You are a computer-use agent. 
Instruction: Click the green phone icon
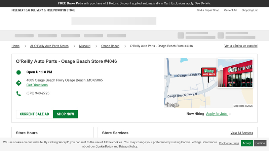click(x=18, y=94)
